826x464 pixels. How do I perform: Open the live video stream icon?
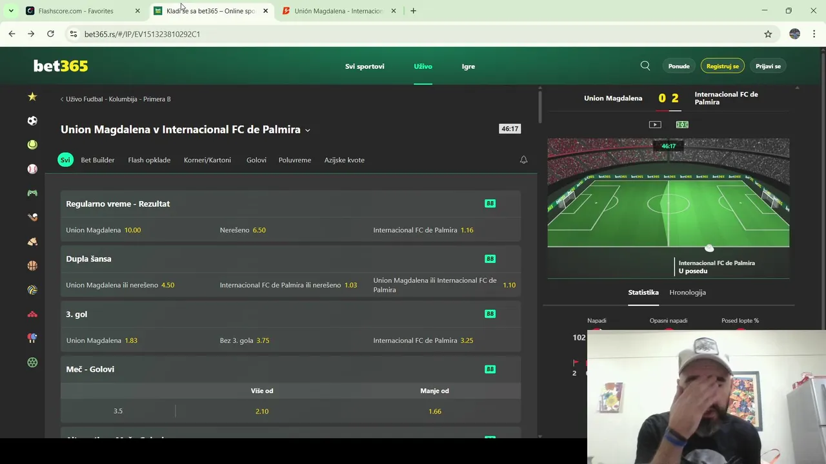click(655, 124)
